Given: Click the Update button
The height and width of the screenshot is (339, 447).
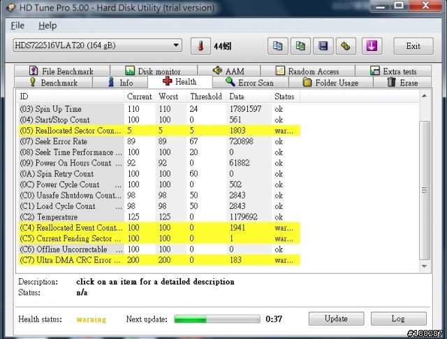Looking at the screenshot, I should 336,319.
